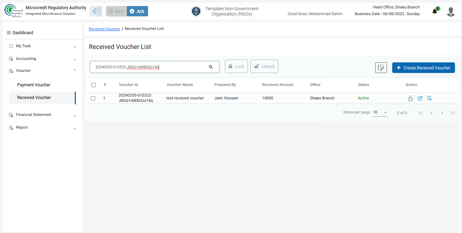
Task: Click the unlock padlock icon in row 1
Action: pyautogui.click(x=411, y=98)
